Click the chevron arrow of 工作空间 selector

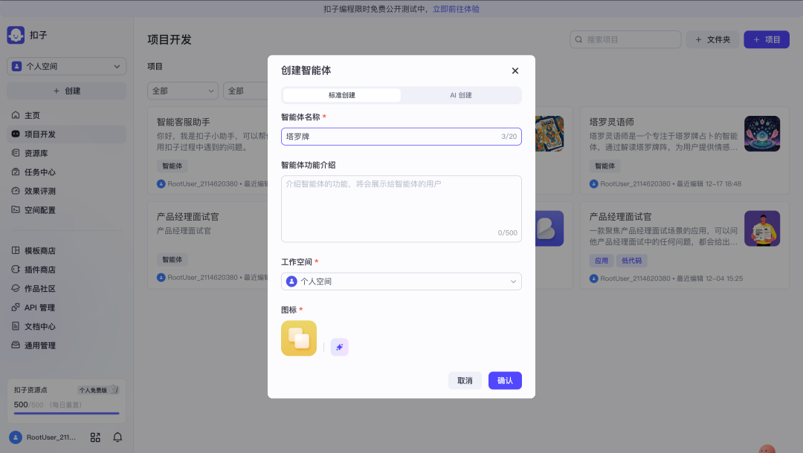tap(513, 281)
